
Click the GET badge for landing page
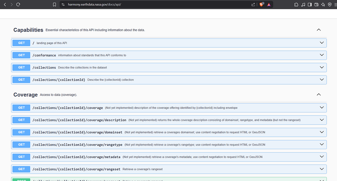tap(21, 43)
